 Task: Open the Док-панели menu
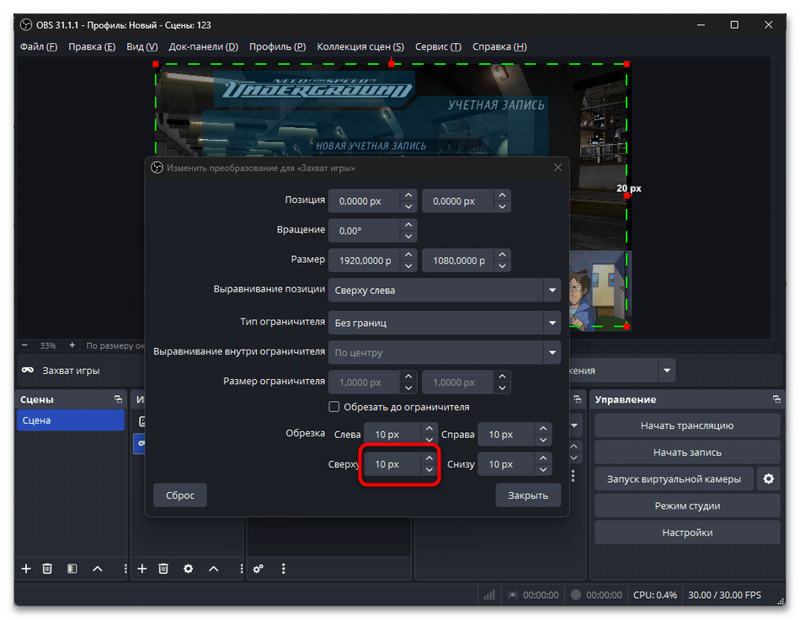(x=204, y=46)
